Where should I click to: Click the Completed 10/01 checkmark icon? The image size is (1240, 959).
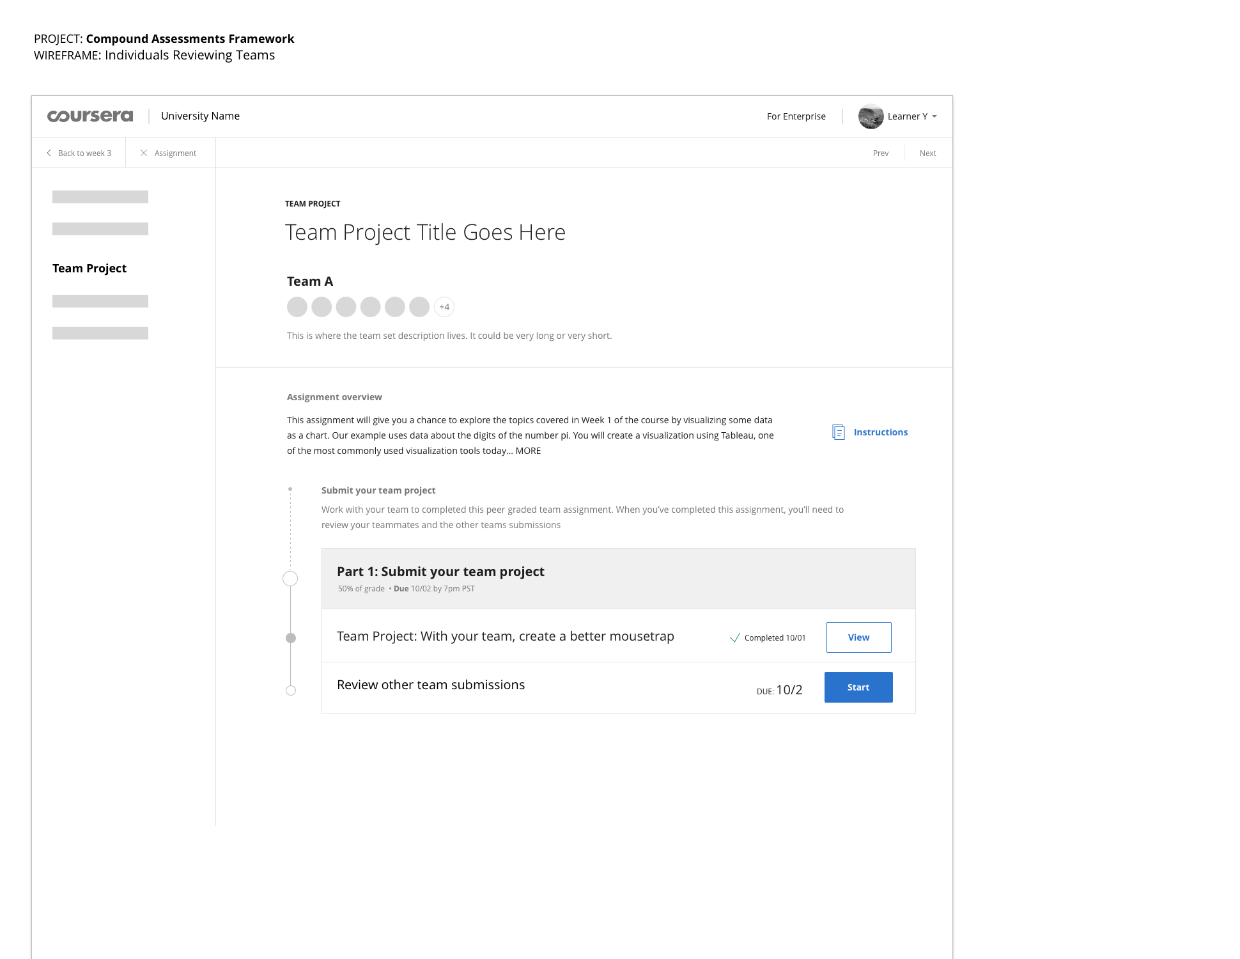735,637
